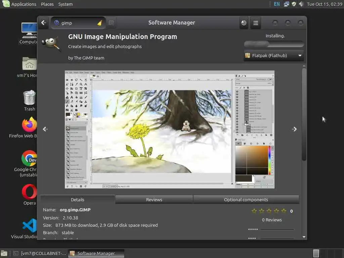Click the 0 Reviews text
This screenshot has width=344, height=258.
coord(272,220)
